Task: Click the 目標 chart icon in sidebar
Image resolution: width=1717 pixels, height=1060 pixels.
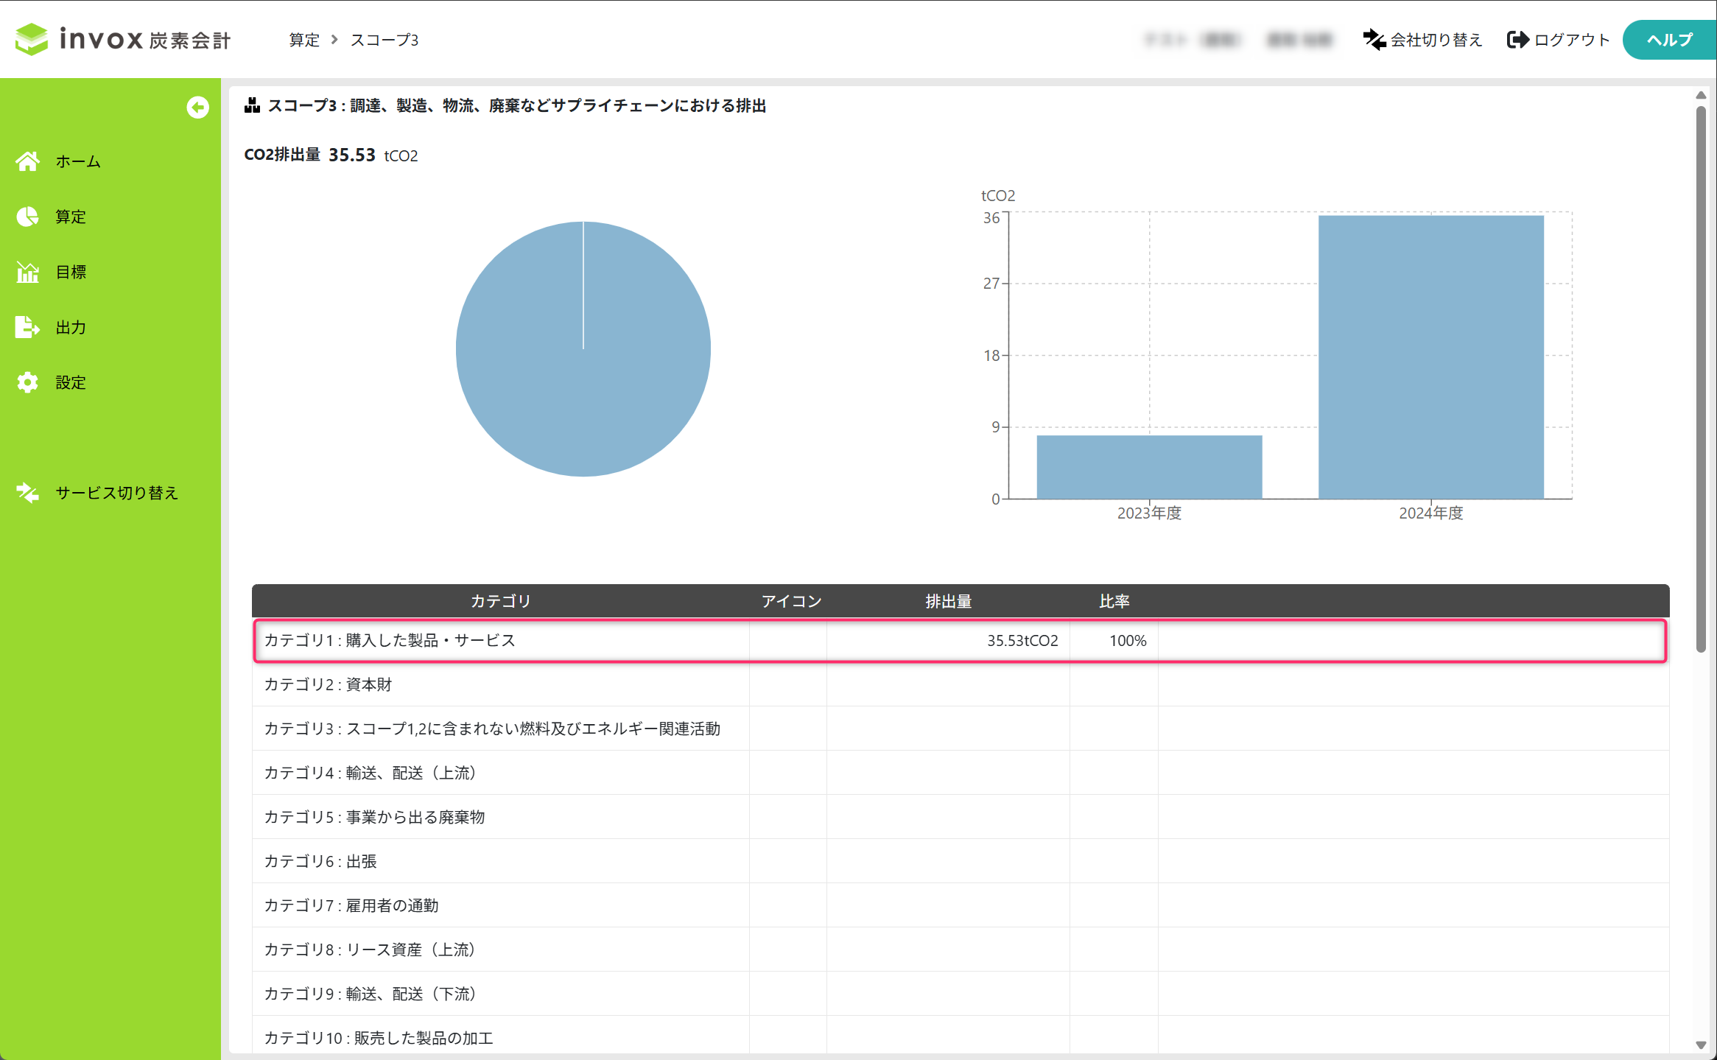Action: 28,272
